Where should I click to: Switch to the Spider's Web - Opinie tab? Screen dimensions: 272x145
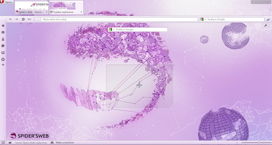click(32, 8)
